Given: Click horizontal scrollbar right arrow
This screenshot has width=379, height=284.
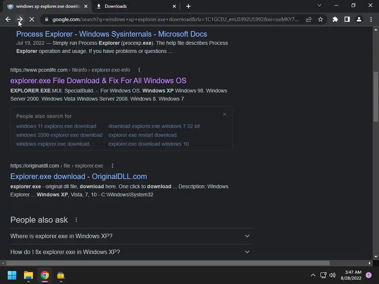Looking at the screenshot, I should (x=370, y=263).
